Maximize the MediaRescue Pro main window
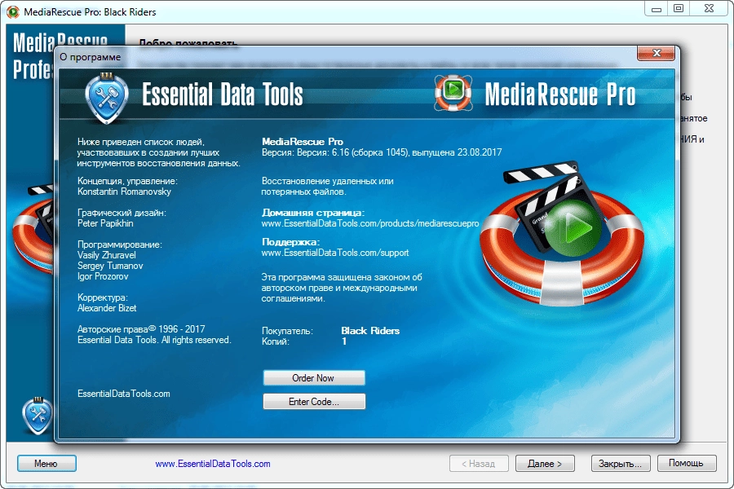 (679, 9)
